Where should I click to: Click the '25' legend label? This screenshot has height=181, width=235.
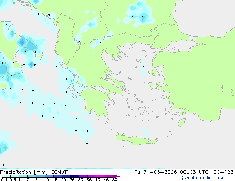[72, 180]
